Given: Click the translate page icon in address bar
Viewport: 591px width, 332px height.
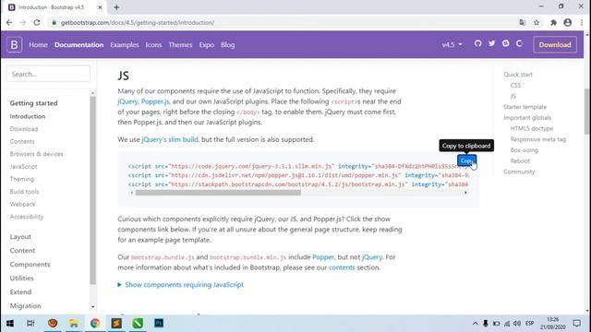Looking at the screenshot, I should pos(522,22).
